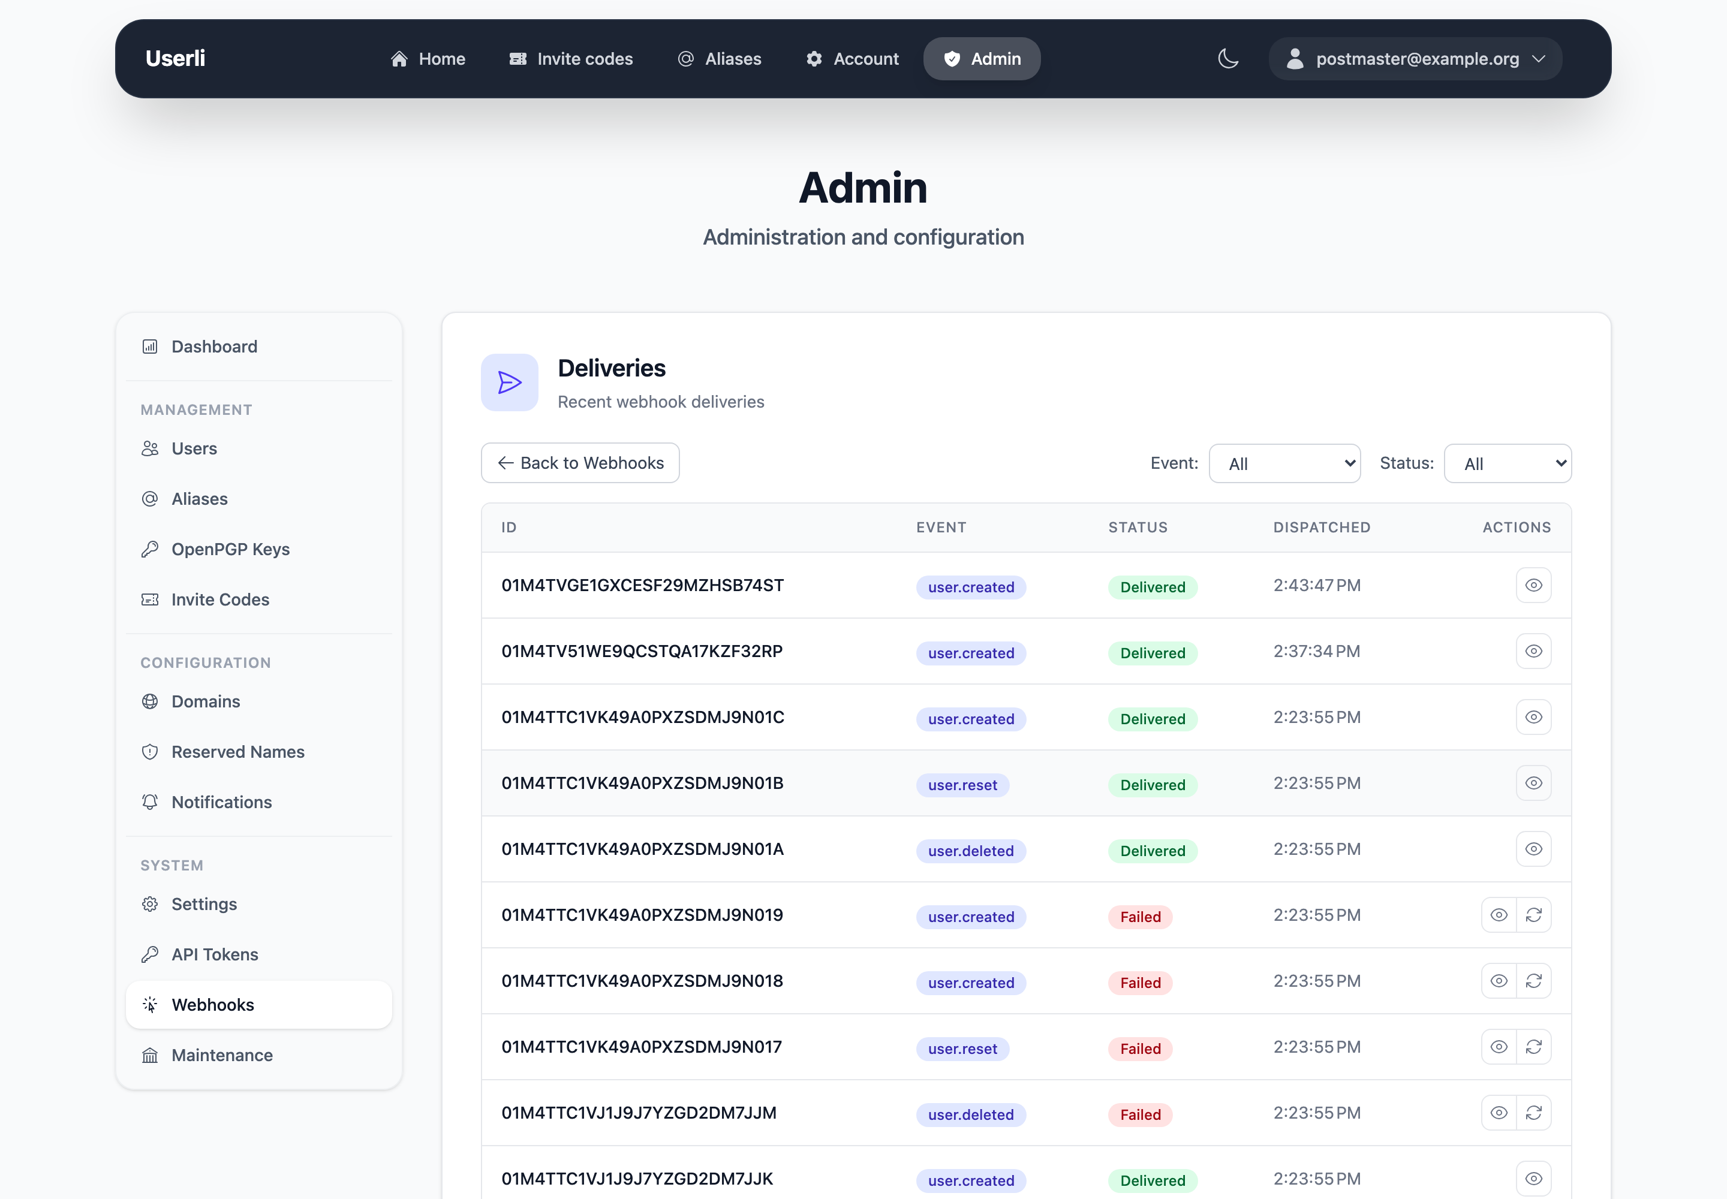
Task: Open API Tokens in the sidebar
Action: tap(259, 955)
